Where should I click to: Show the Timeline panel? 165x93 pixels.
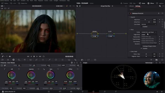click(124, 3)
